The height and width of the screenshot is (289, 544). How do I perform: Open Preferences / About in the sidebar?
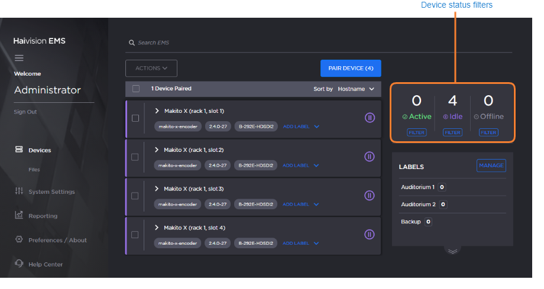click(57, 240)
